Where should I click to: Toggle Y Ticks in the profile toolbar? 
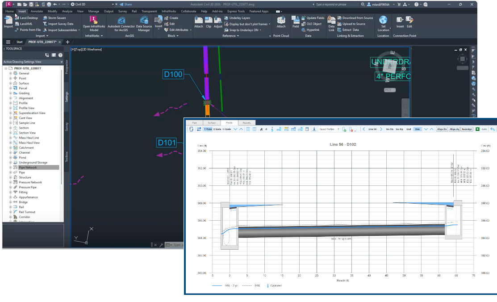coord(208,129)
